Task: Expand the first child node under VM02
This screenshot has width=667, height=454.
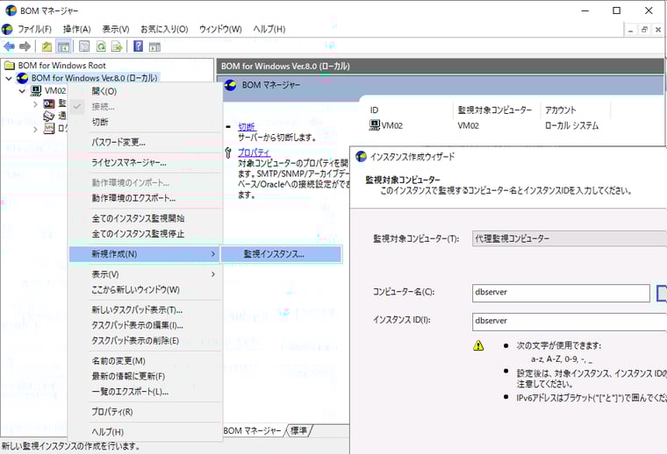Action: [36, 103]
